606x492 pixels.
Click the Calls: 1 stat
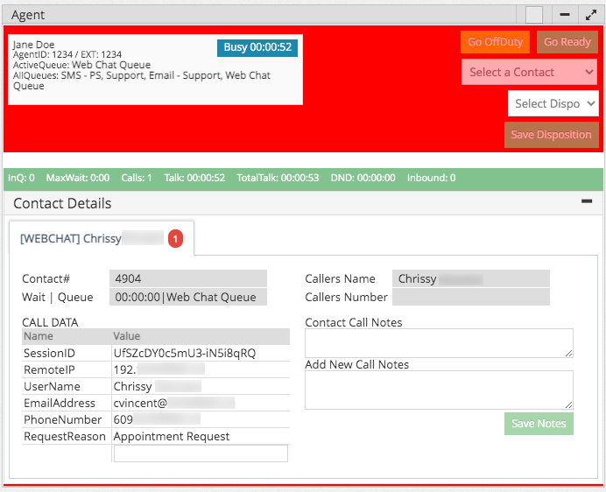(x=137, y=178)
